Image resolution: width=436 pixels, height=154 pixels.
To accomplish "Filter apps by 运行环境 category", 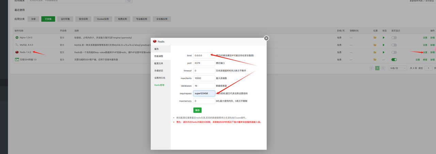I will coord(65,19).
